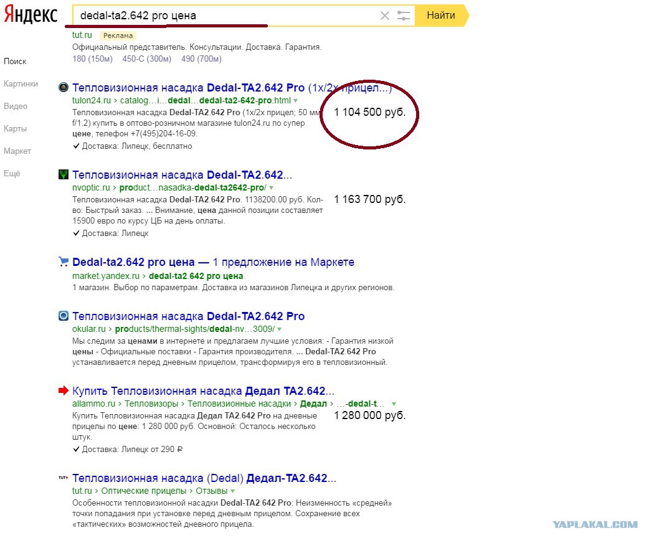Click okular.ru green URL

174,329
